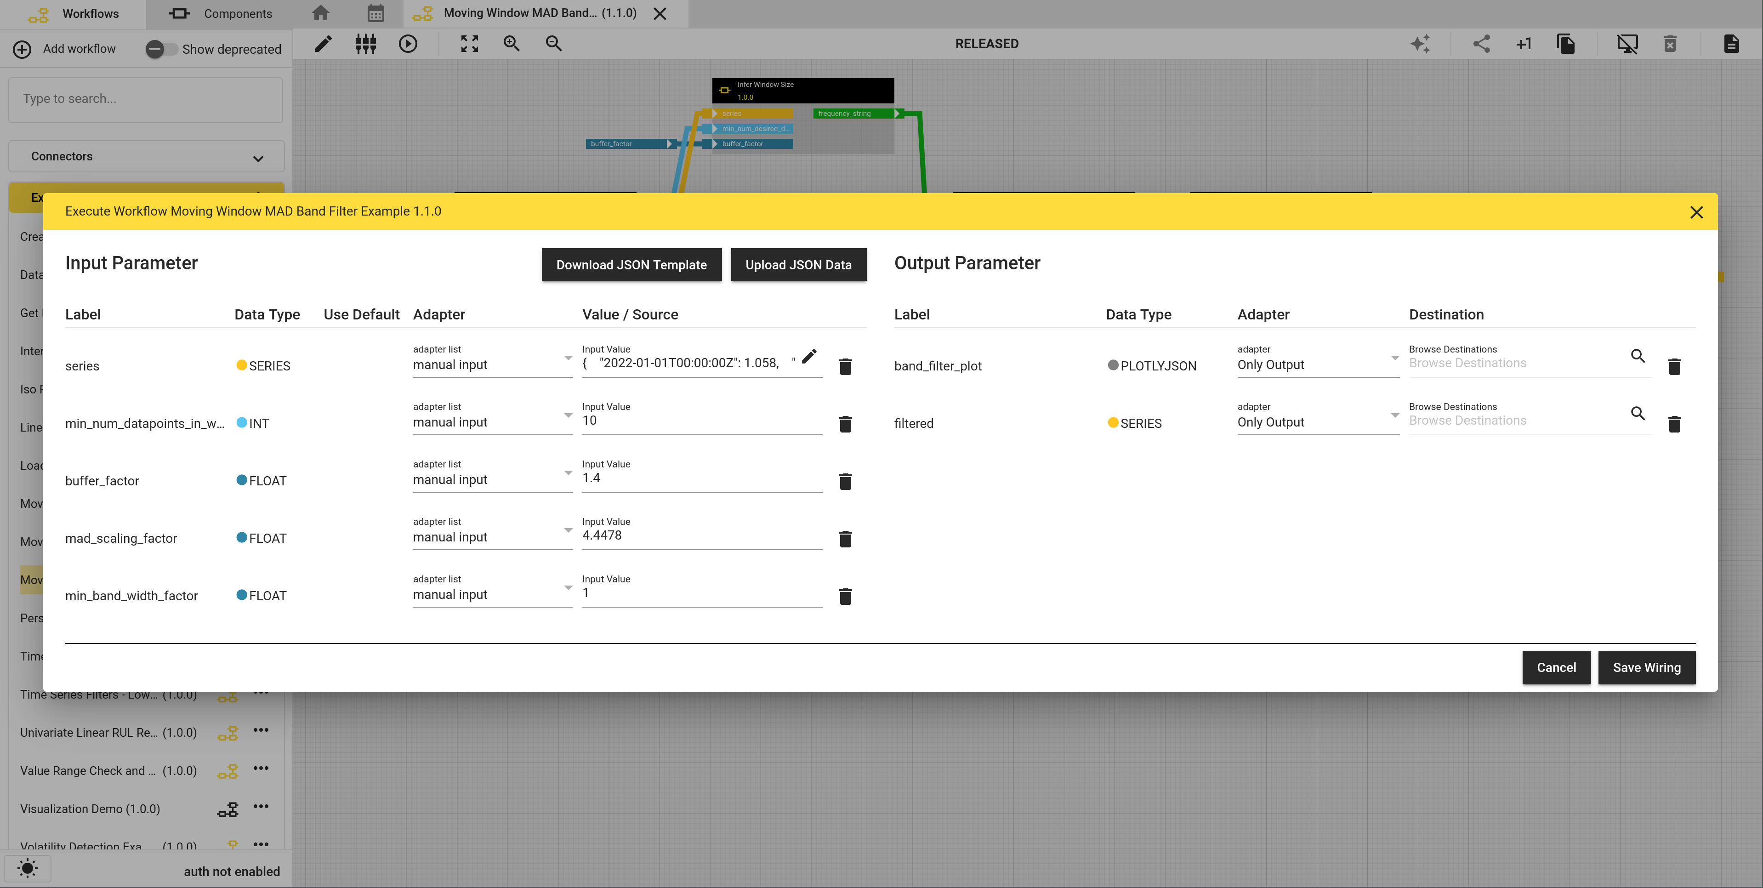1763x888 pixels.
Task: Delete the filtered output row
Action: [1675, 424]
